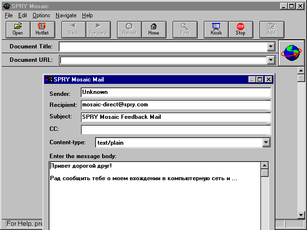Click into the Sender field
This screenshot has height=230, width=307.
click(x=175, y=92)
